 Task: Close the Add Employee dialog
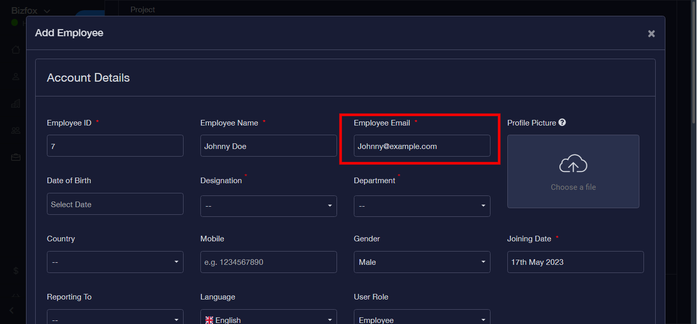pos(651,34)
